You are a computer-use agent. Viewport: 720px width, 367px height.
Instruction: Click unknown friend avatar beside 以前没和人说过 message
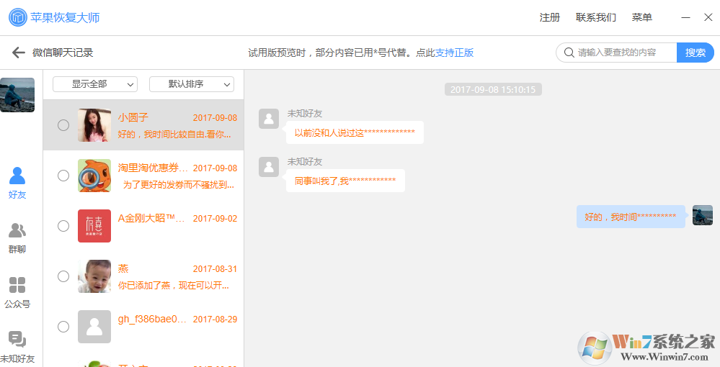[269, 119]
